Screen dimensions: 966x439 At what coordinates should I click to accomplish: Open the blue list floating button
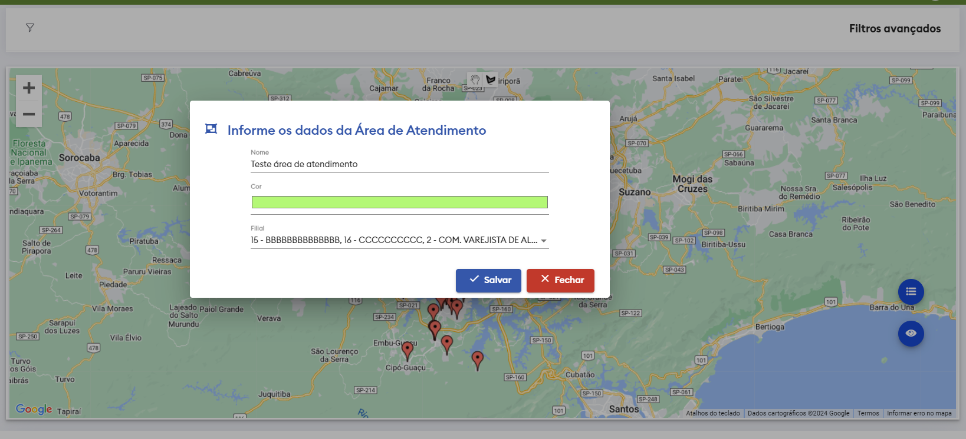[911, 292]
